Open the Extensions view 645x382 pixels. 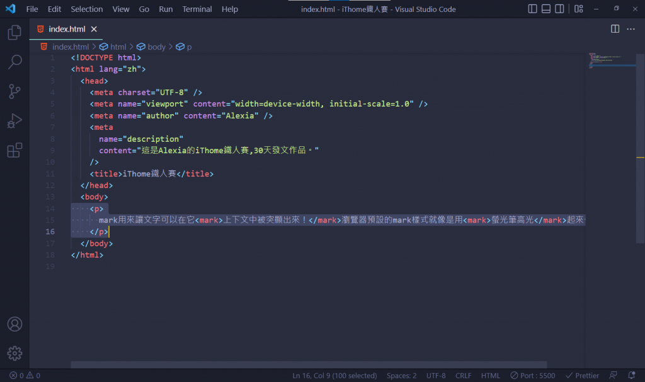[14, 150]
